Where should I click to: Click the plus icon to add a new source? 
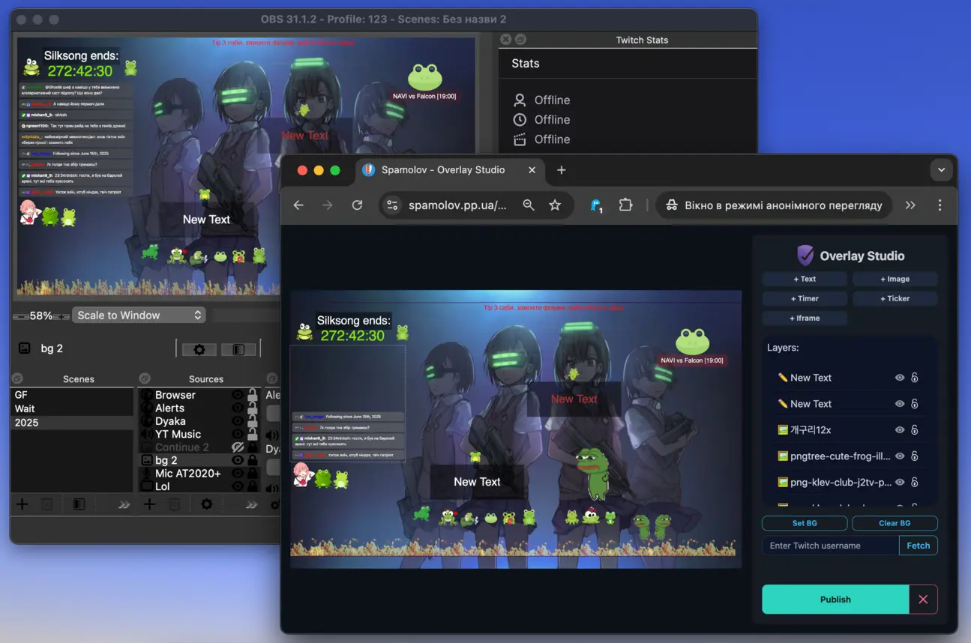tap(150, 504)
